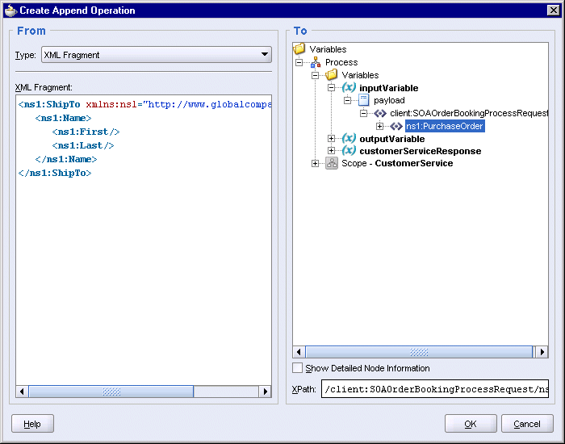Click variable tree scrollbar left arrow
This screenshot has width=565, height=444.
[299, 352]
